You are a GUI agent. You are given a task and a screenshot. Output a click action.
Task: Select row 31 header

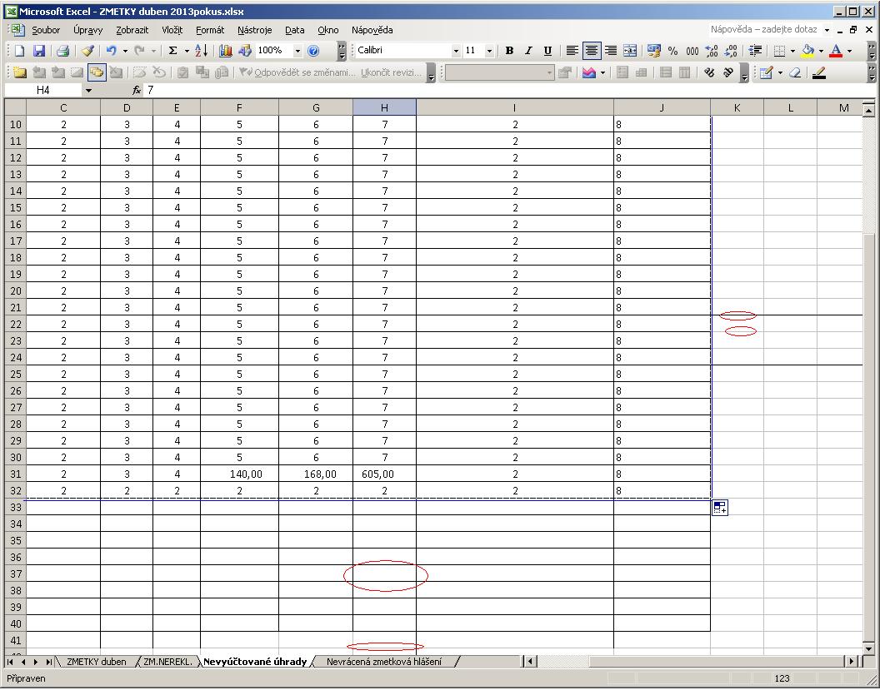coord(16,474)
